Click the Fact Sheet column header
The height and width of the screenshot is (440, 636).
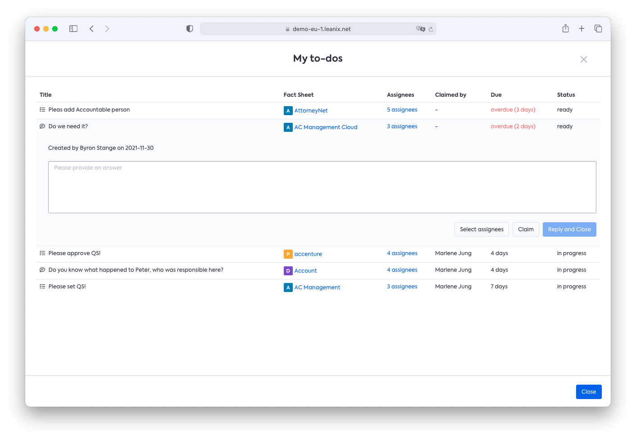pyautogui.click(x=298, y=95)
